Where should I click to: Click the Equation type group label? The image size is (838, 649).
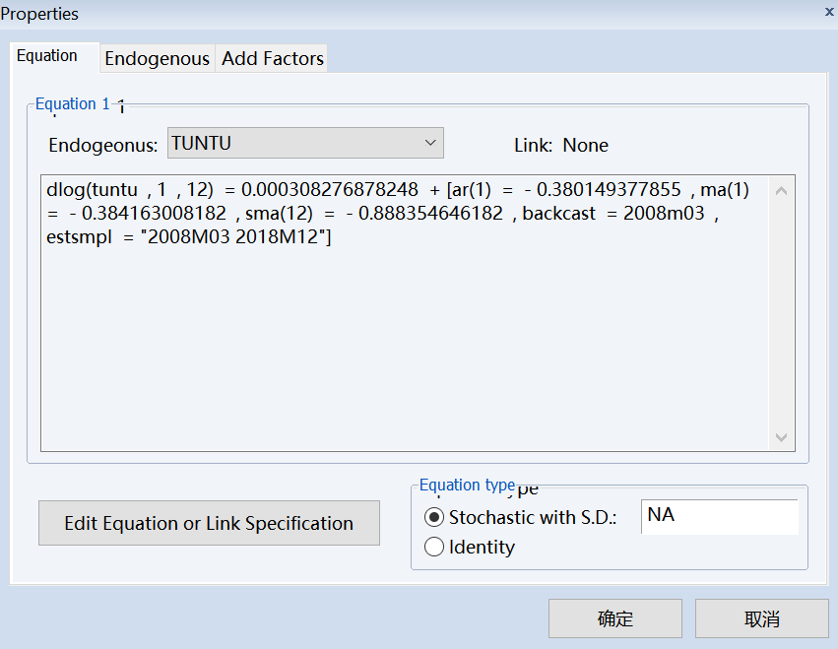click(x=467, y=486)
